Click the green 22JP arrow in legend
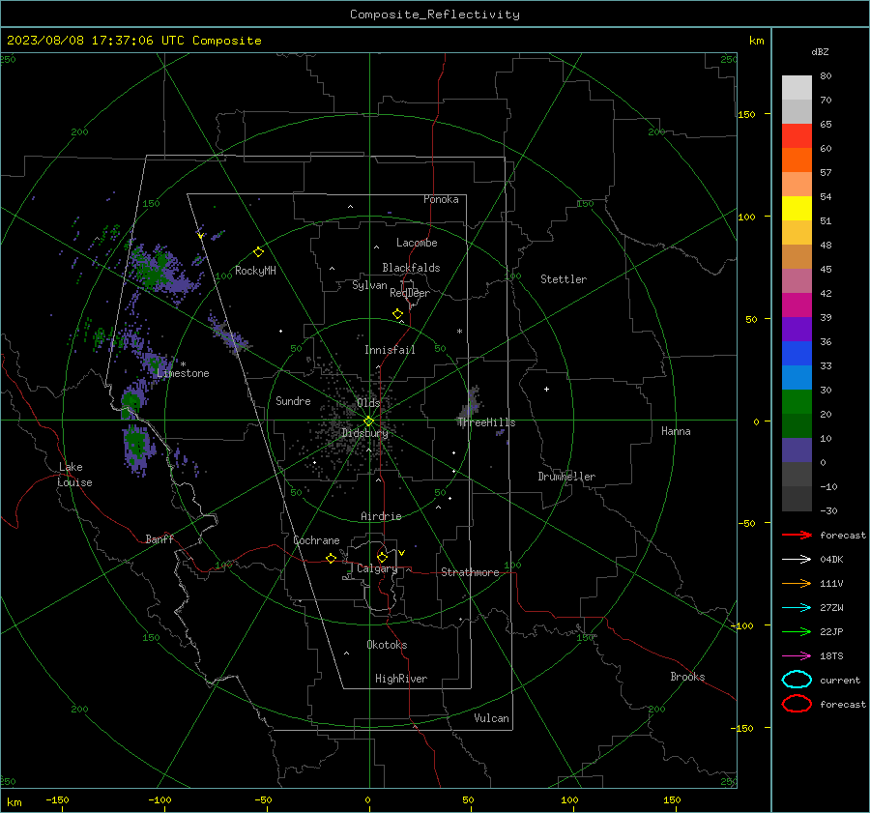This screenshot has width=870, height=813. click(797, 631)
